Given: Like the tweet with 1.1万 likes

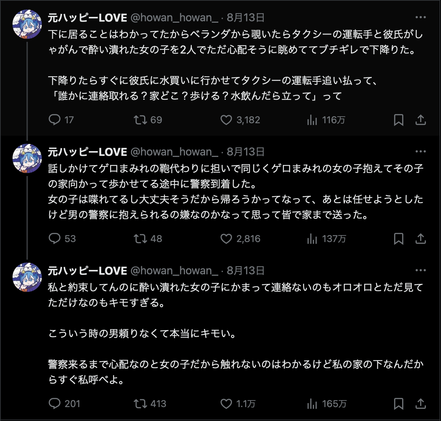Looking at the screenshot, I should point(226,404).
